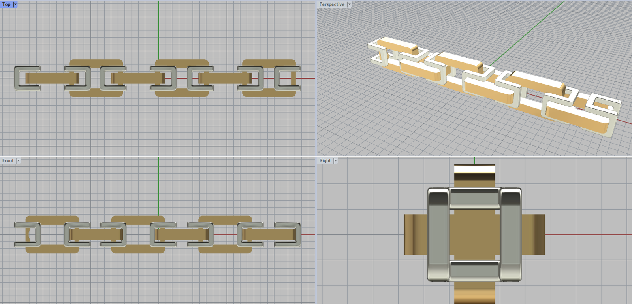Select the Front viewport title label

[x=8, y=160]
